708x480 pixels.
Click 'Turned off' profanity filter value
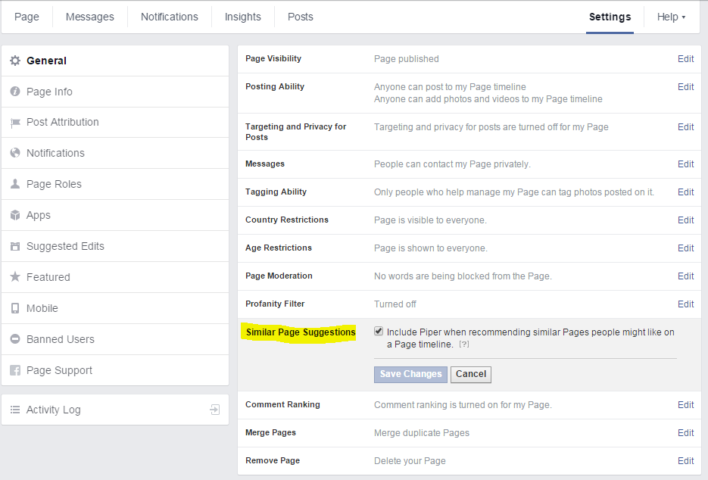(x=395, y=304)
